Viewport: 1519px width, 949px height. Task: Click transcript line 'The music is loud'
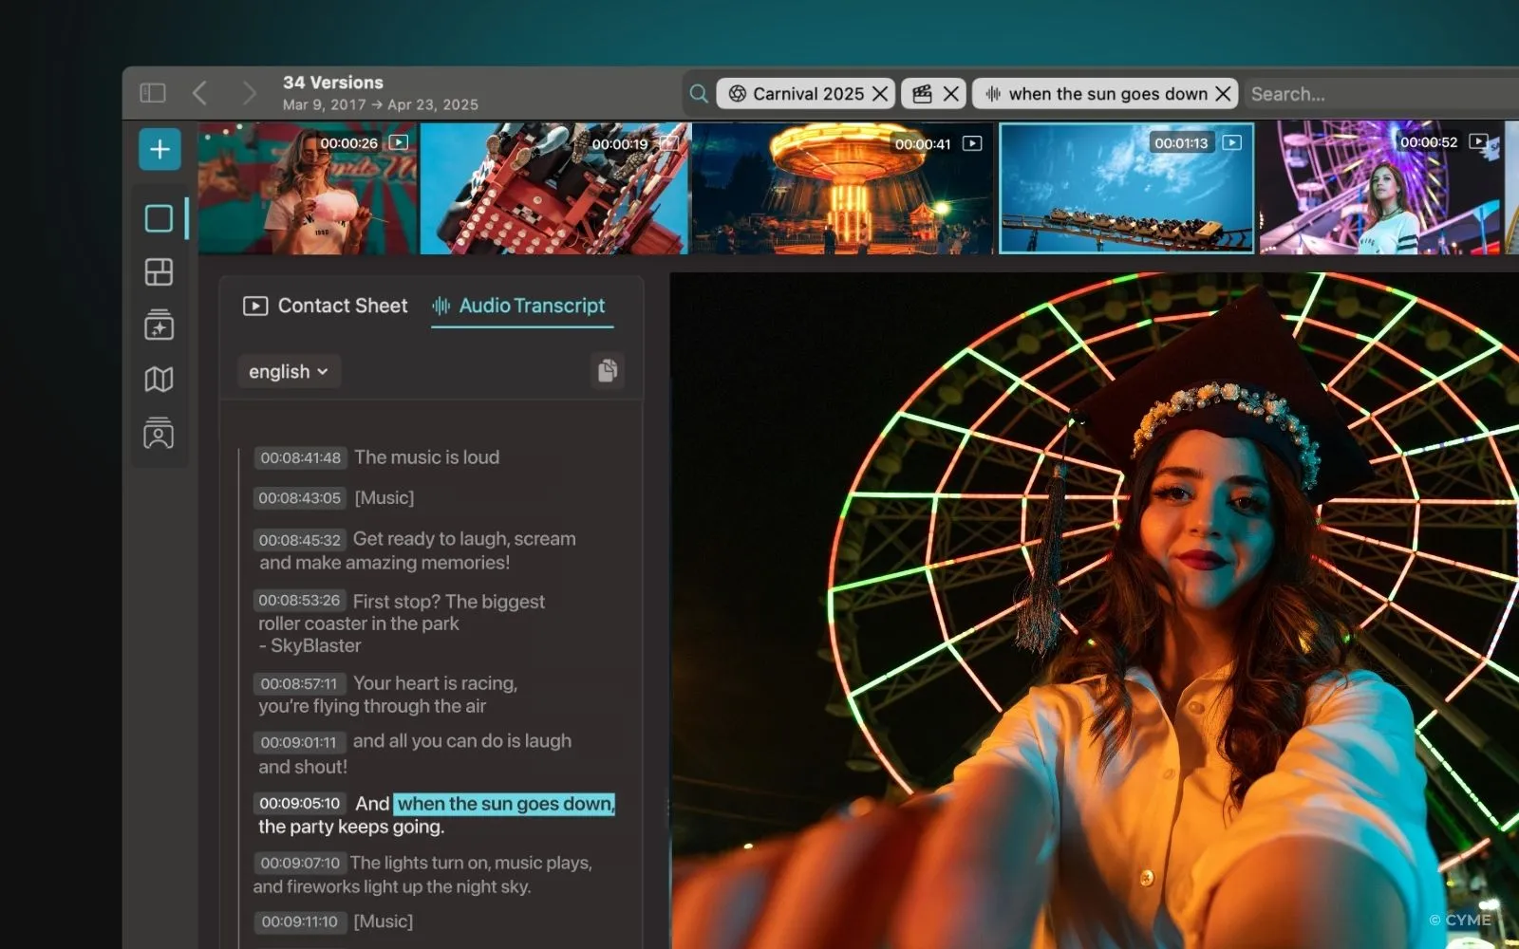pos(426,457)
